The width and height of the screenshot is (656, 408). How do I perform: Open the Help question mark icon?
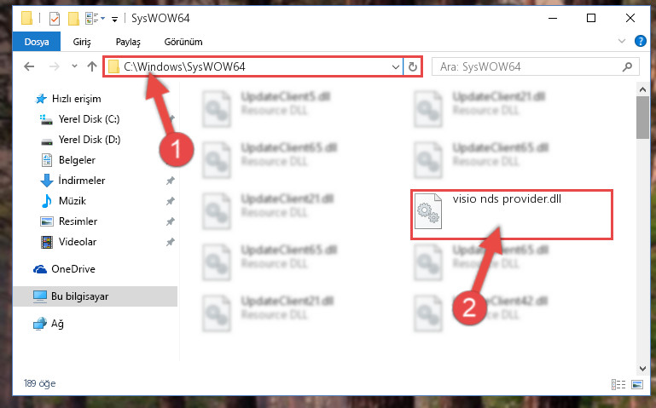pos(640,41)
